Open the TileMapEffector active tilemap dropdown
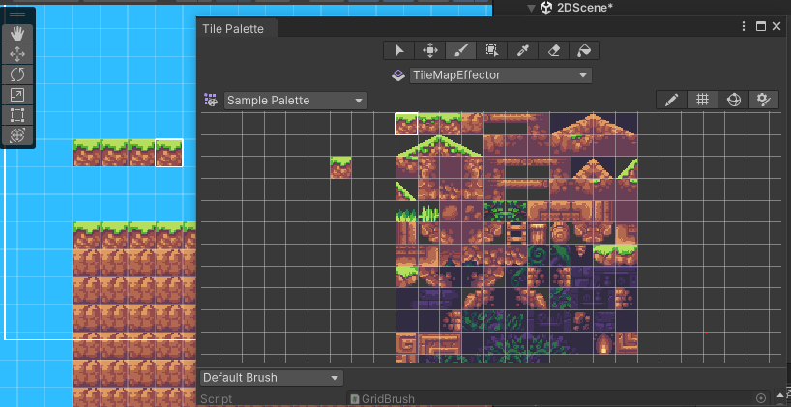Viewport: 791px width, 407px height. [501, 75]
